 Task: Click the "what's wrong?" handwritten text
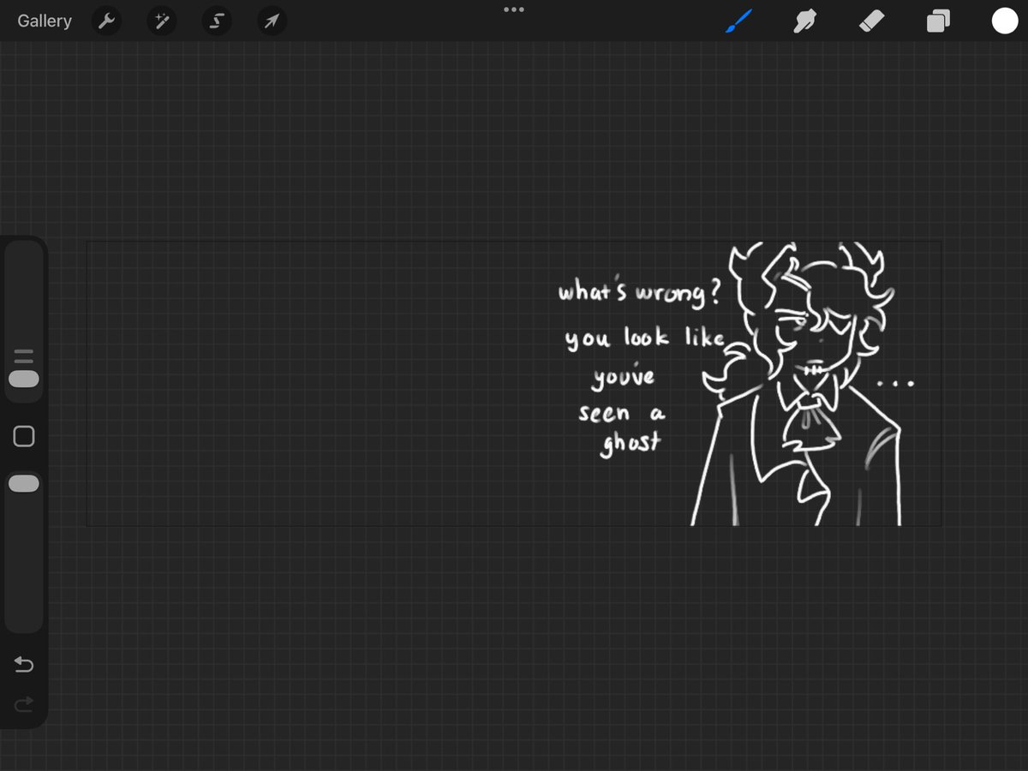[x=639, y=292]
